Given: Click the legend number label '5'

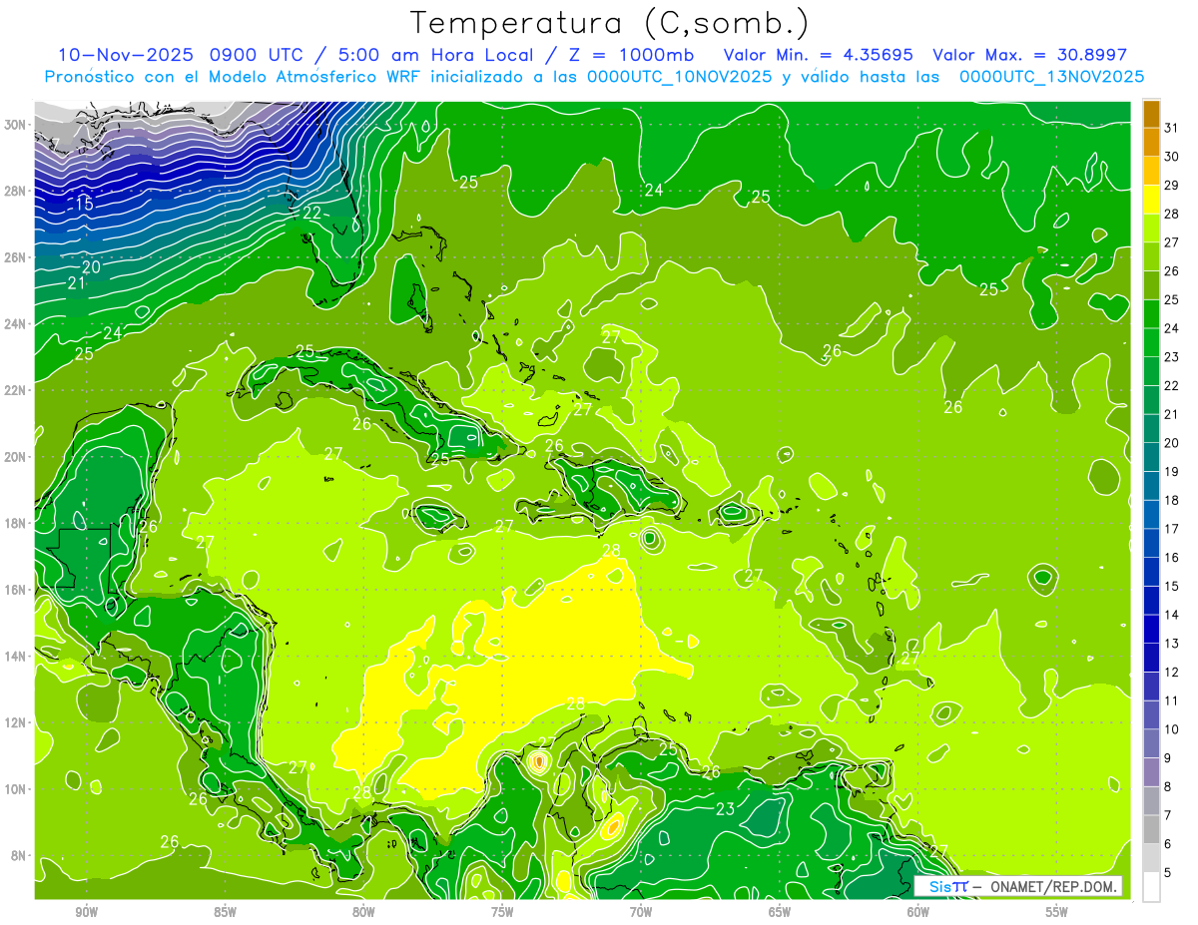Looking at the screenshot, I should [x=1168, y=872].
